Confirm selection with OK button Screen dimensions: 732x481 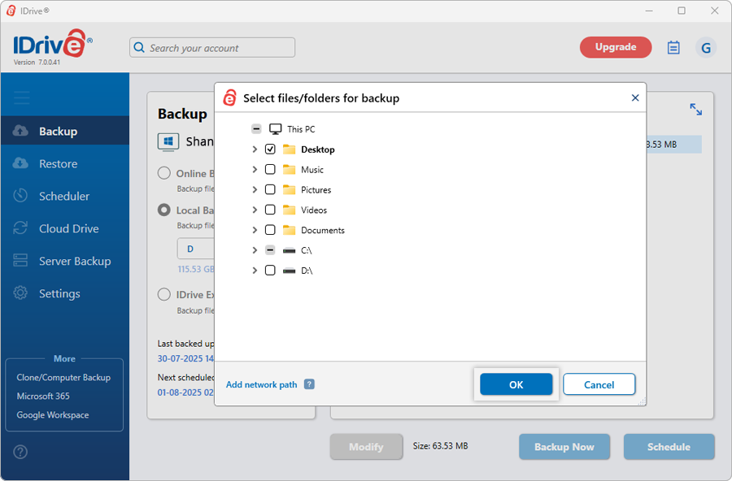coord(516,384)
